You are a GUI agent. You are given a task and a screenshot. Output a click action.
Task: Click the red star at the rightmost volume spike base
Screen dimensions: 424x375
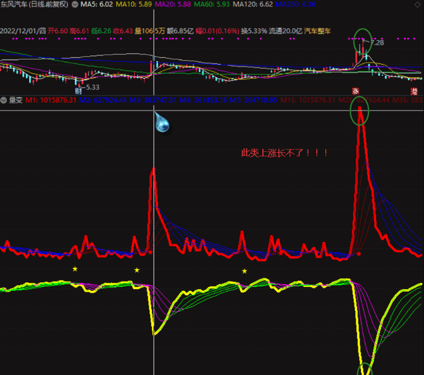click(x=359, y=254)
